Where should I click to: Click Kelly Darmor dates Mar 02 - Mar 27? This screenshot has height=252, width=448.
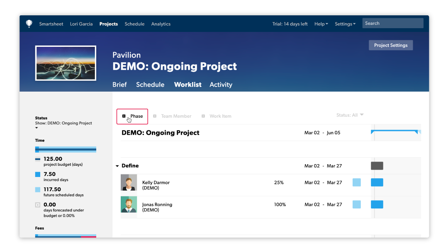[323, 182]
